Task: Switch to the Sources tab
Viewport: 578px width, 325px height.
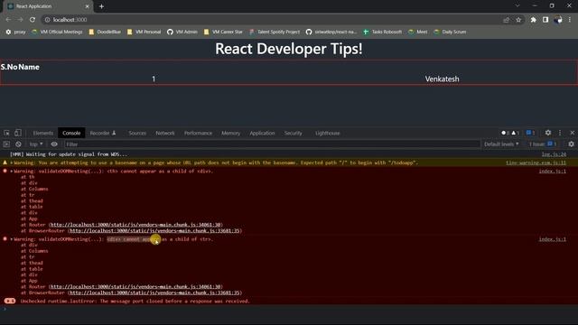Action: [137, 133]
